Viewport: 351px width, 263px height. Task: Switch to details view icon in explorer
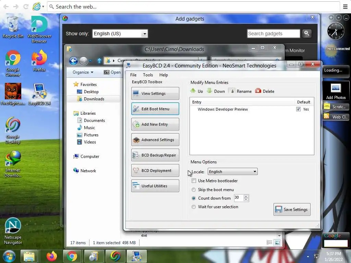pos(269,243)
